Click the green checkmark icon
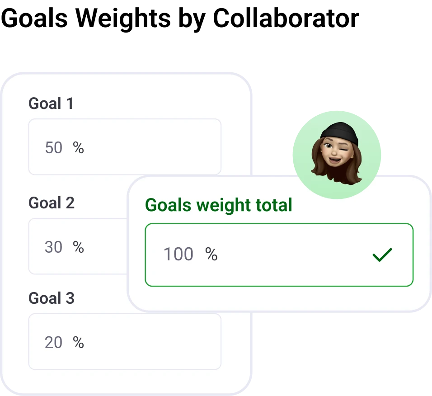 (x=382, y=255)
